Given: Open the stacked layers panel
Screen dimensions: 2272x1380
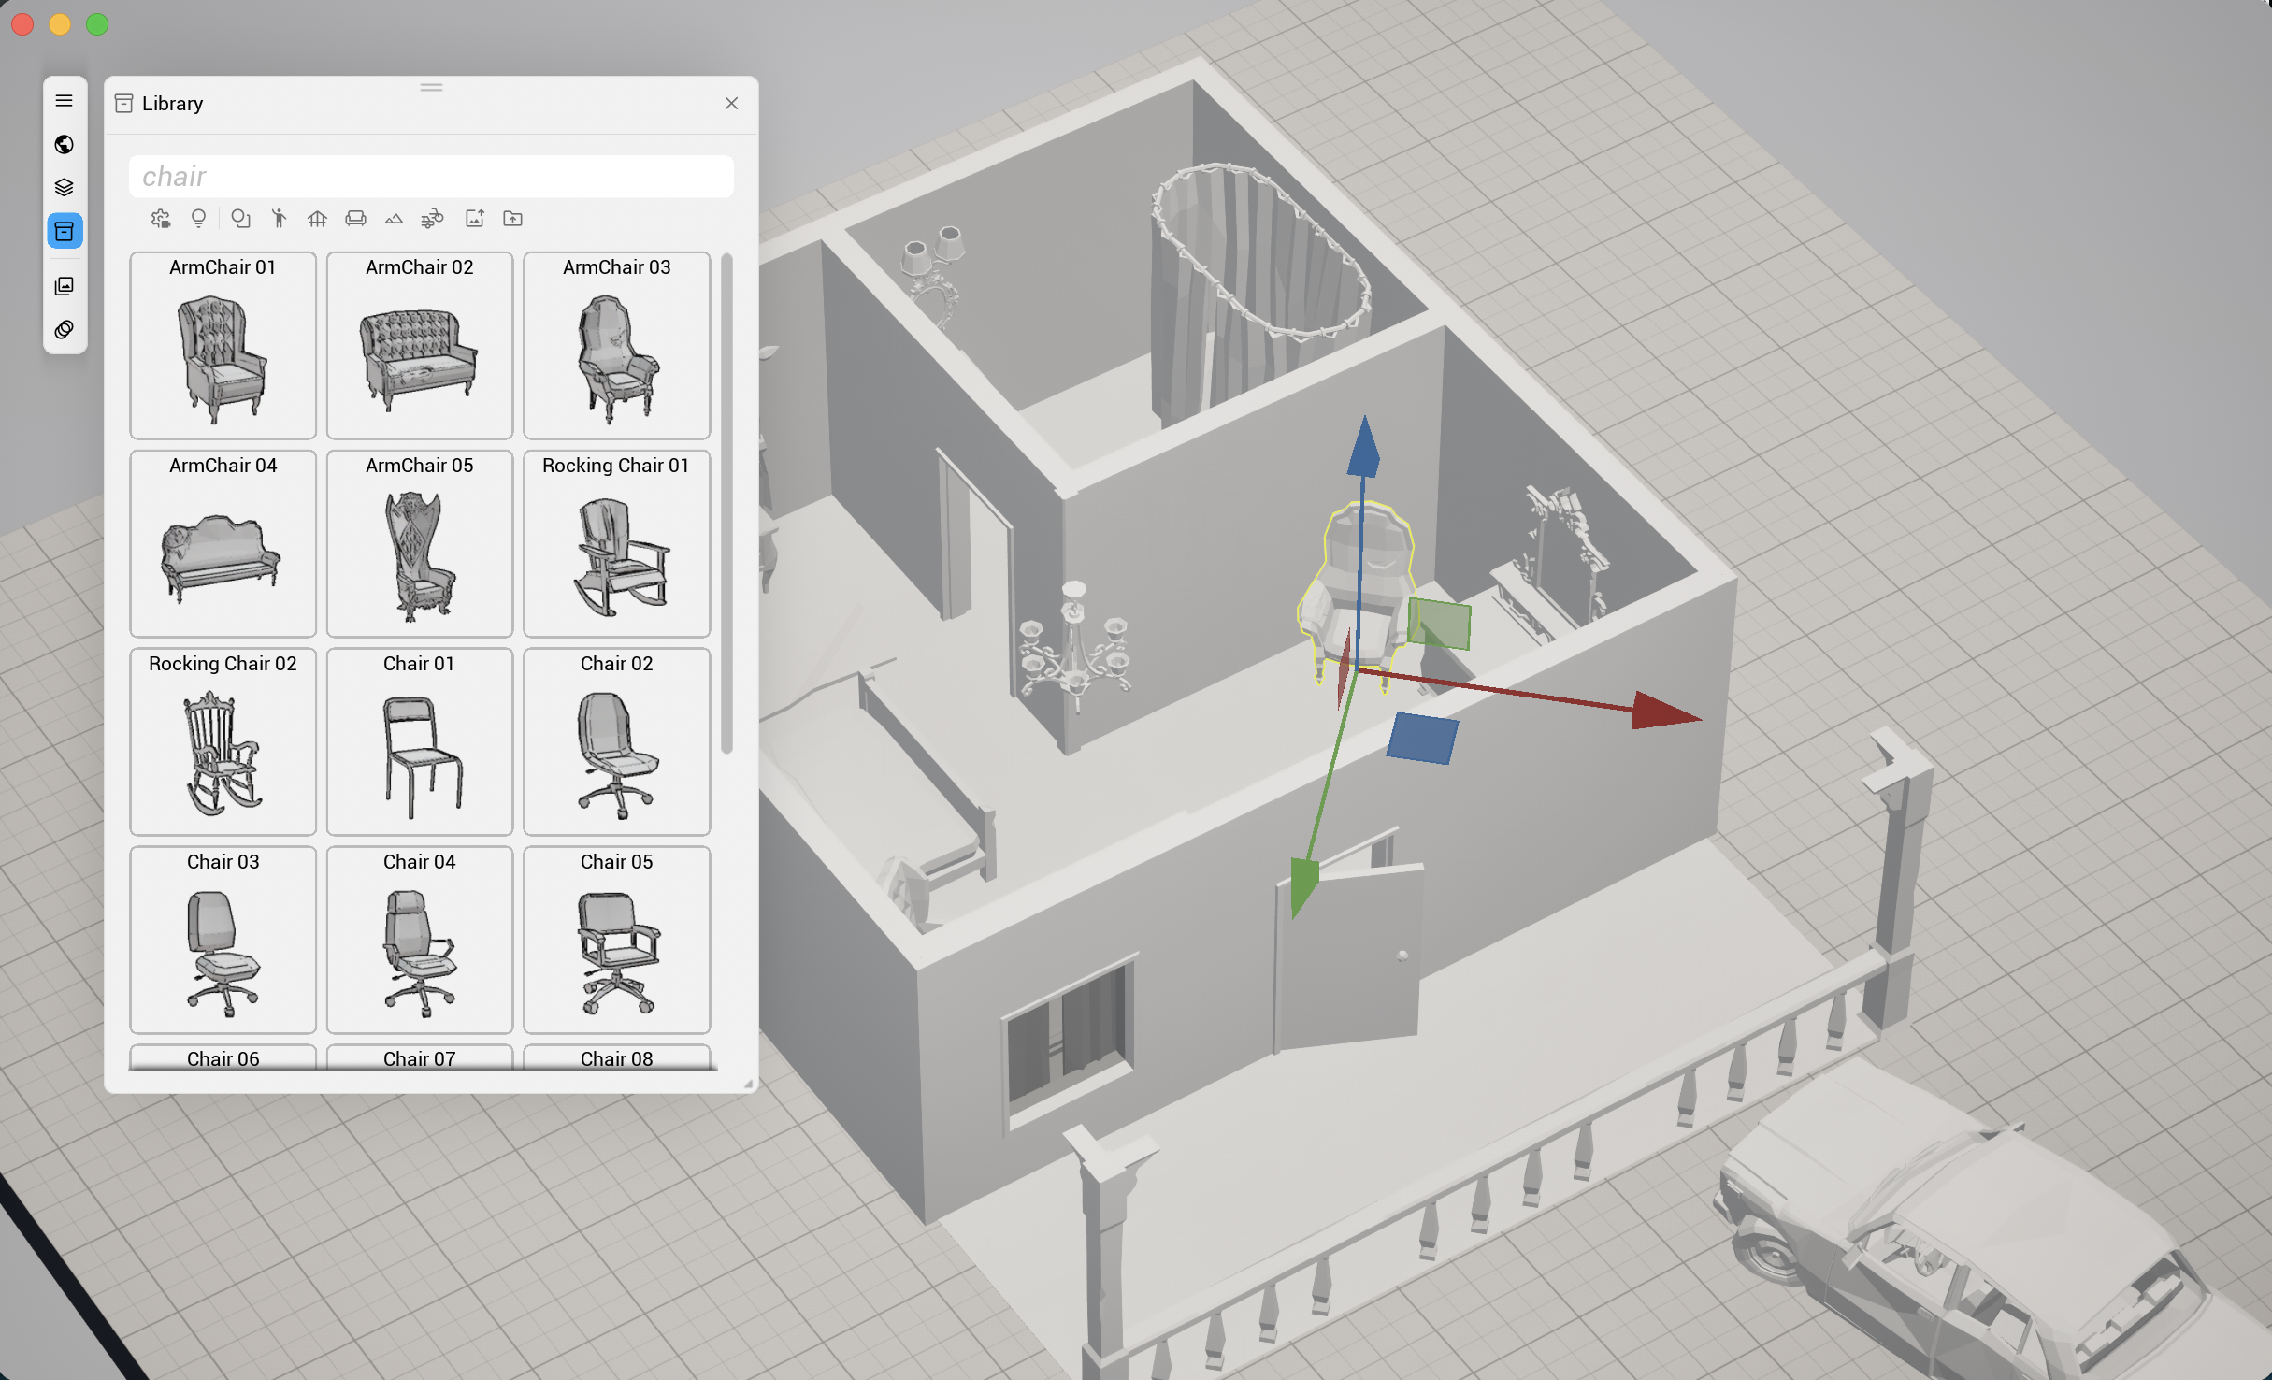Looking at the screenshot, I should click(65, 187).
